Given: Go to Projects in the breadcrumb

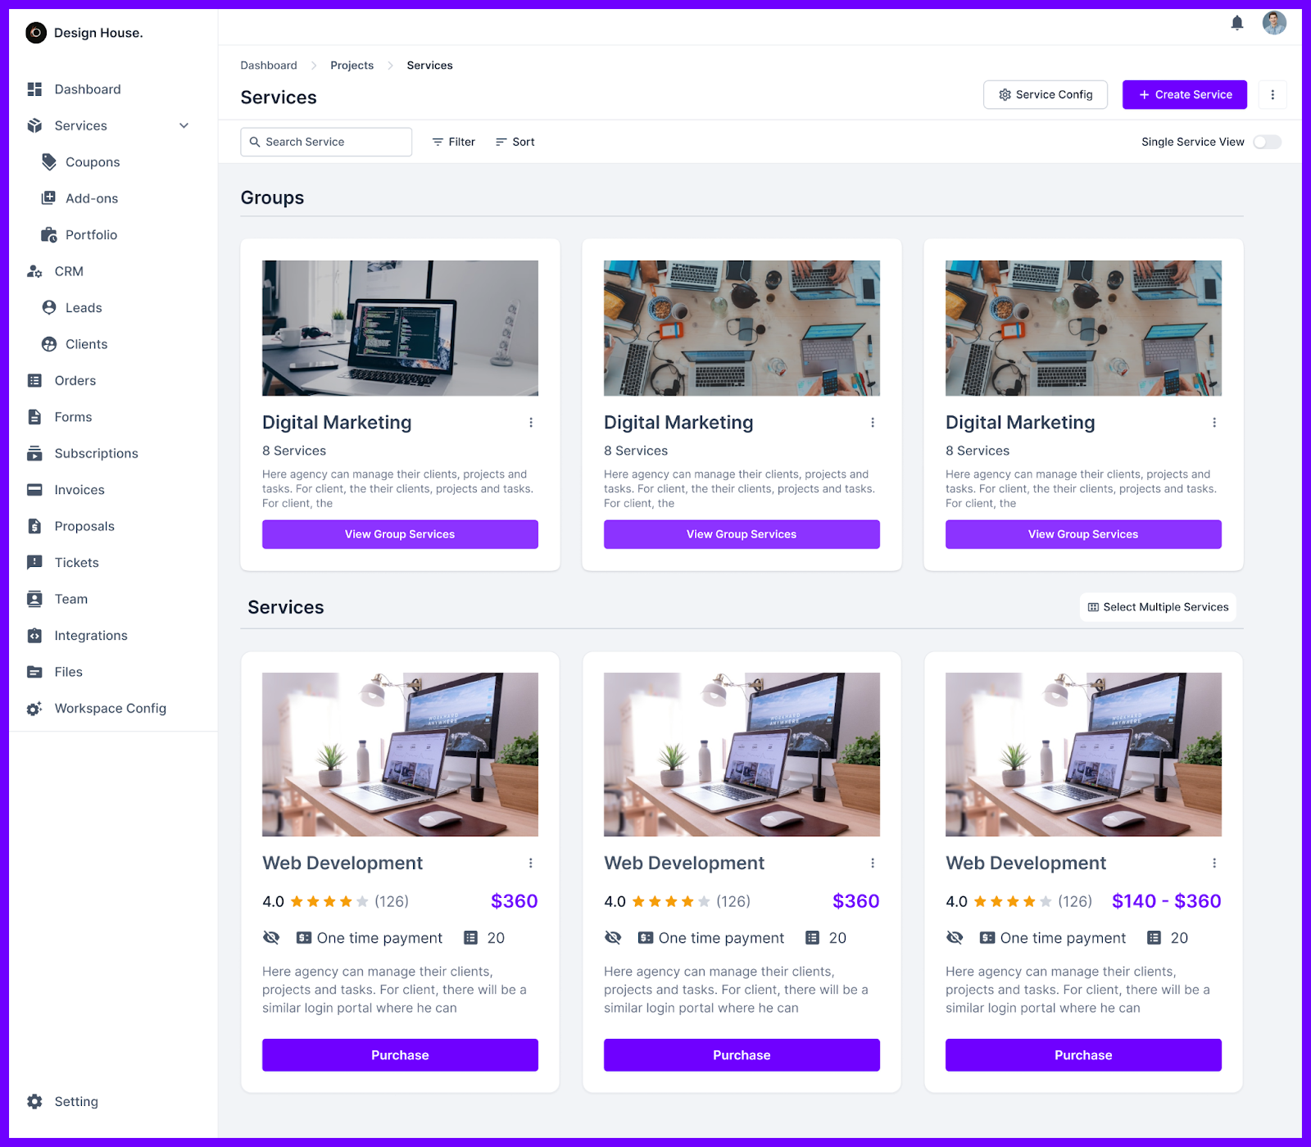Looking at the screenshot, I should tap(352, 65).
